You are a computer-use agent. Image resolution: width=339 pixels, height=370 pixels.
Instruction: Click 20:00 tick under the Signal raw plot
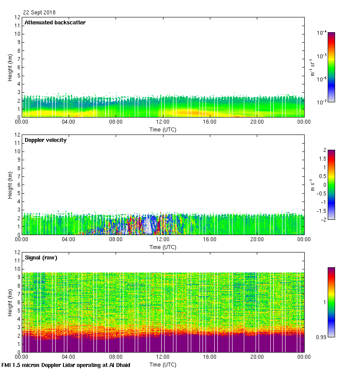[x=257, y=357]
